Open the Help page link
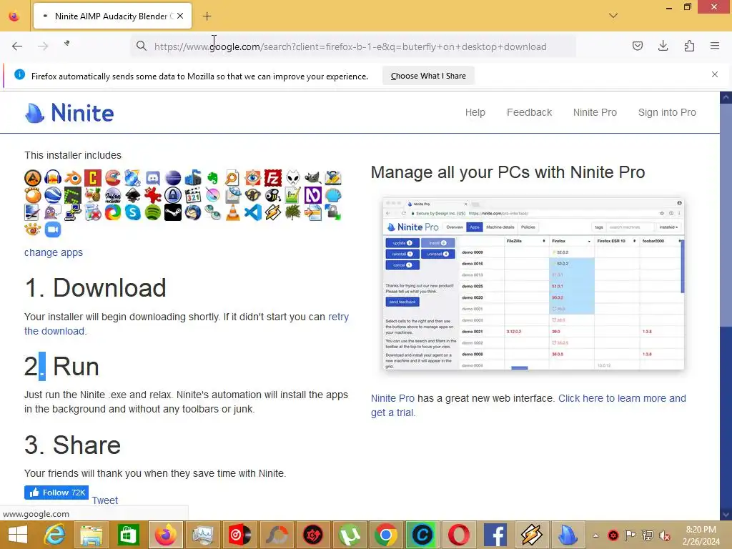Viewport: 732px width, 549px height. pyautogui.click(x=475, y=112)
